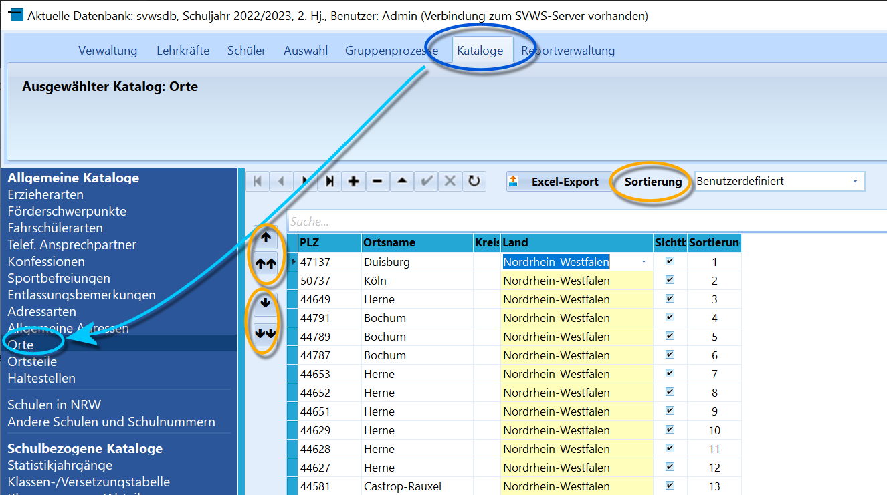Jump to last record navigator icon
This screenshot has height=495, width=887.
(x=329, y=181)
